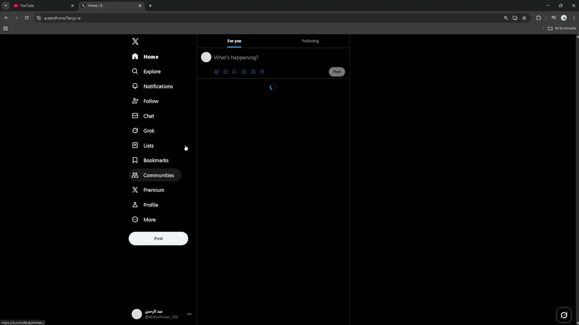Click the white Post button in the sidebar
Viewport: 579px width, 325px height.
(158, 238)
